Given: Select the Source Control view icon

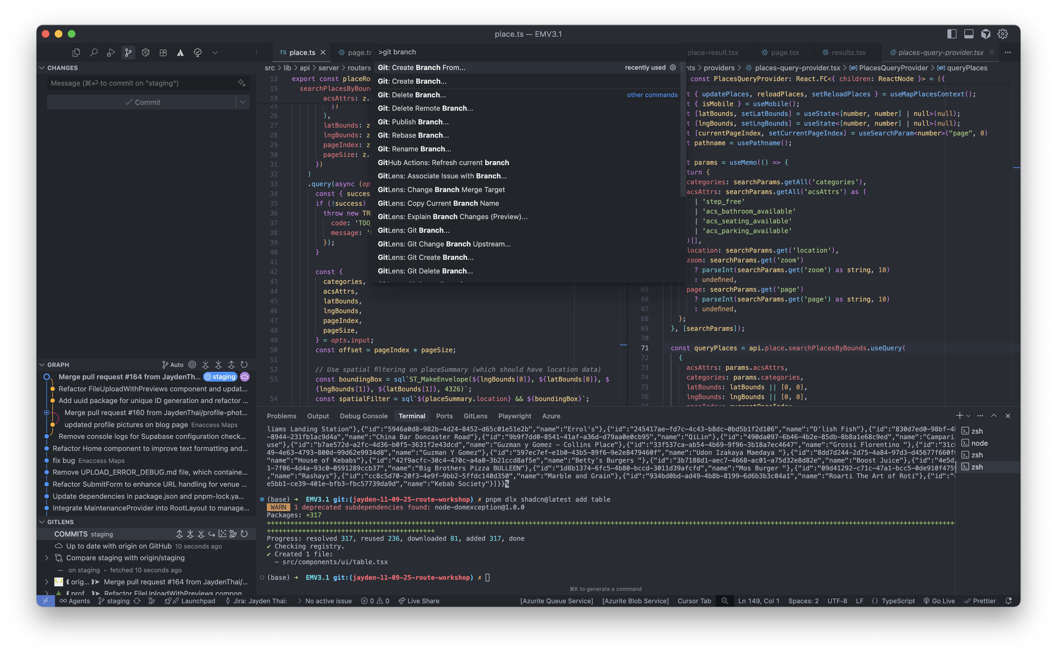Looking at the screenshot, I should tap(128, 52).
